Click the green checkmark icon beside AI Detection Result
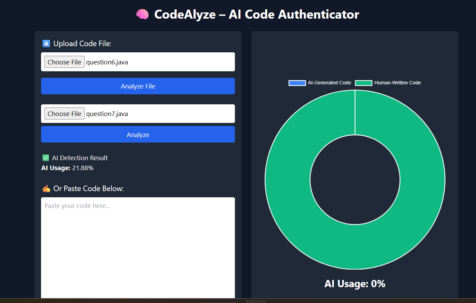Screen dimensions: 476x303 [45, 157]
